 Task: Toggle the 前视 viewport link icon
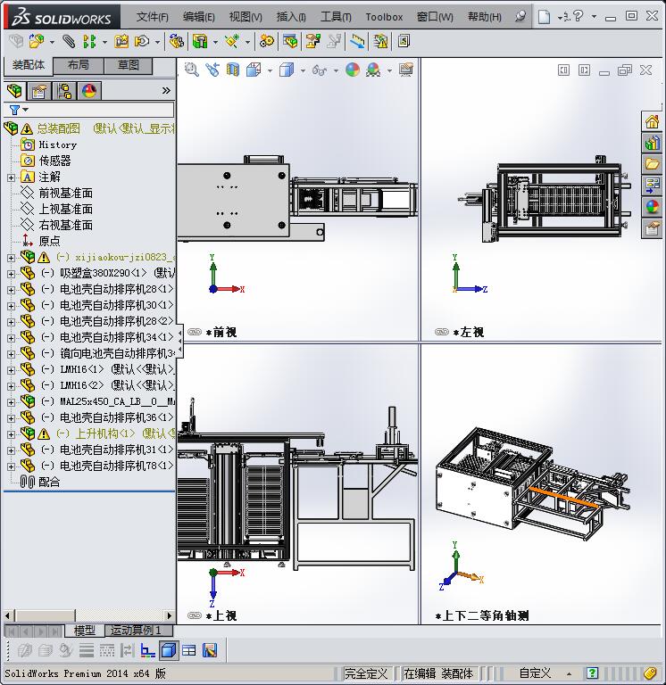[194, 332]
